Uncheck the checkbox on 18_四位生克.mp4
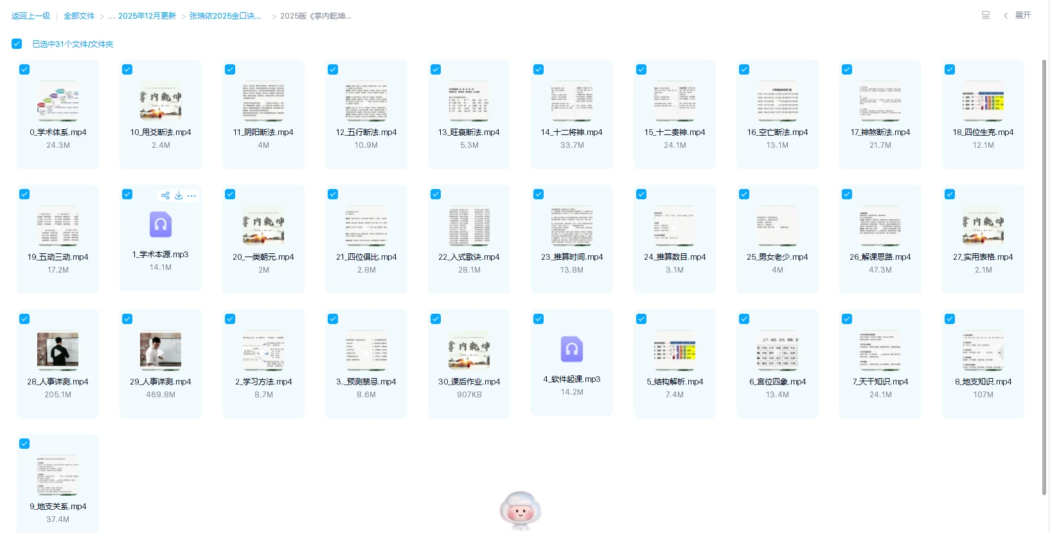The height and width of the screenshot is (533, 1050). [950, 69]
